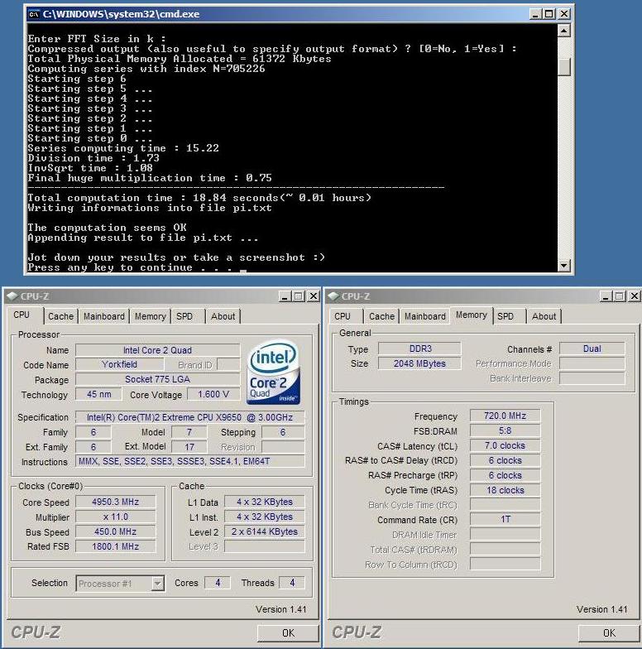
Task: Click the Name field Intel Core 2 Quad
Action: coord(157,350)
